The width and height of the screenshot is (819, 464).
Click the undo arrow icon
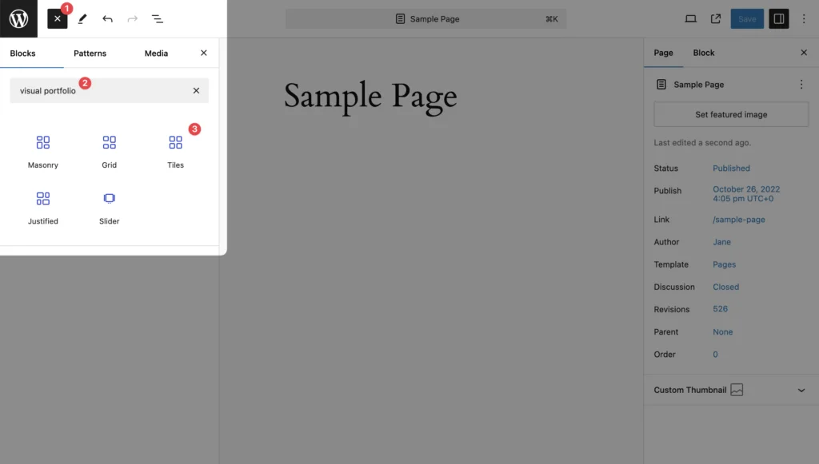(x=107, y=18)
